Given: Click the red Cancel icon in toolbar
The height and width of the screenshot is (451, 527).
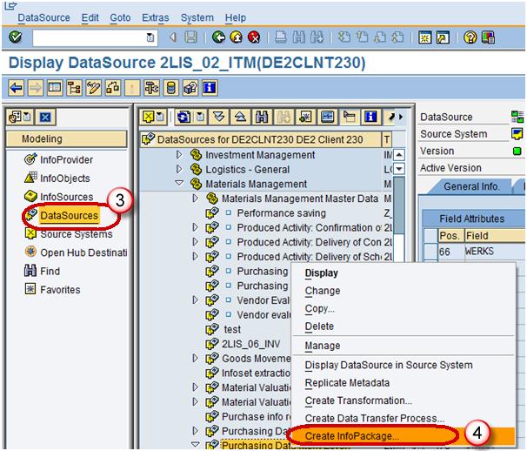Looking at the screenshot, I should [x=253, y=37].
